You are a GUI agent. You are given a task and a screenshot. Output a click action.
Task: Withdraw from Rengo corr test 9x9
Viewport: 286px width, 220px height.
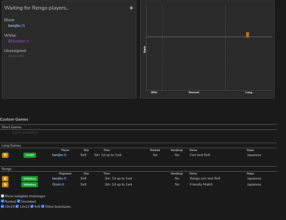click(29, 179)
